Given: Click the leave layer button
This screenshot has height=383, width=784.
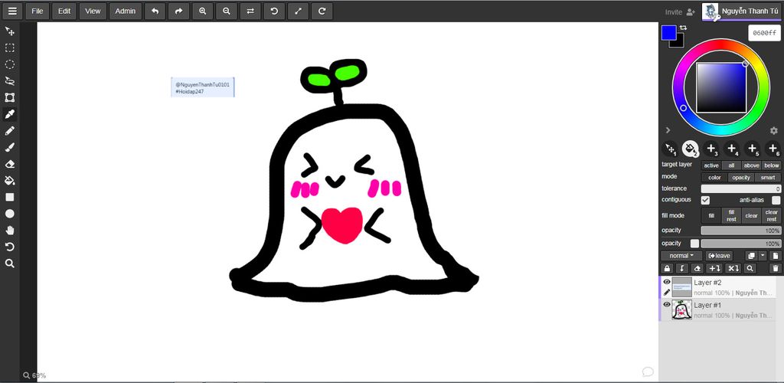Looking at the screenshot, I should coord(718,256).
